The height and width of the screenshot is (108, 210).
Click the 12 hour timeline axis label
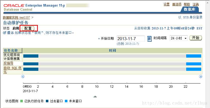[x=112, y=87]
